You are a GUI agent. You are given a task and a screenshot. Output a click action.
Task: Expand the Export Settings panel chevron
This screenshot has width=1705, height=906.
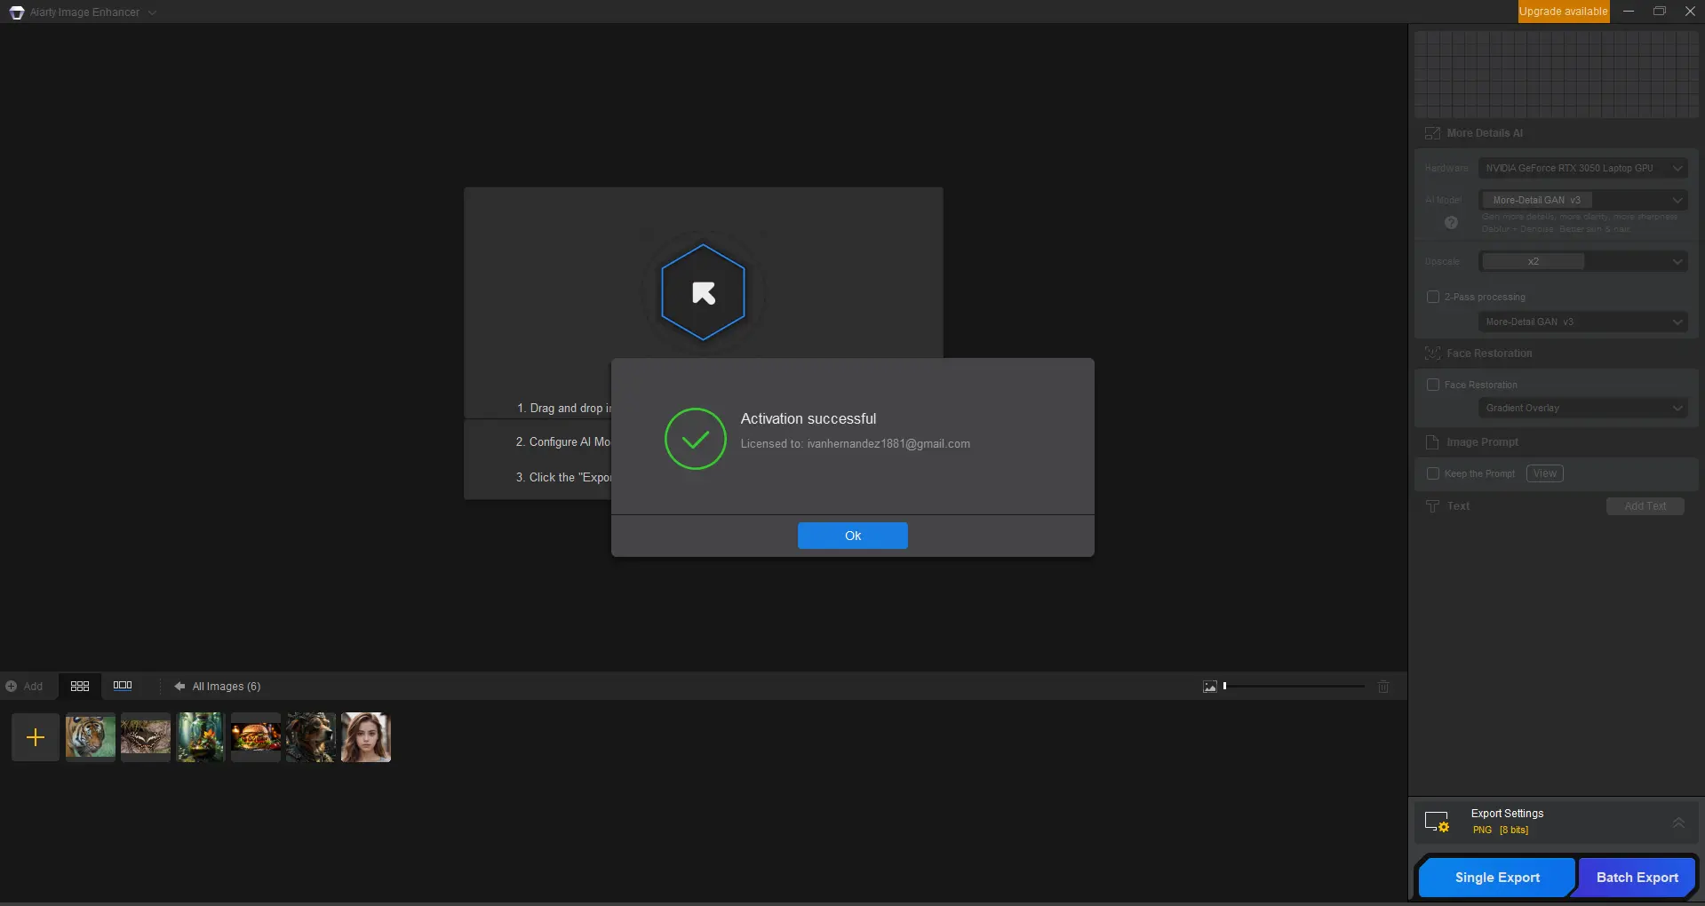tap(1677, 823)
